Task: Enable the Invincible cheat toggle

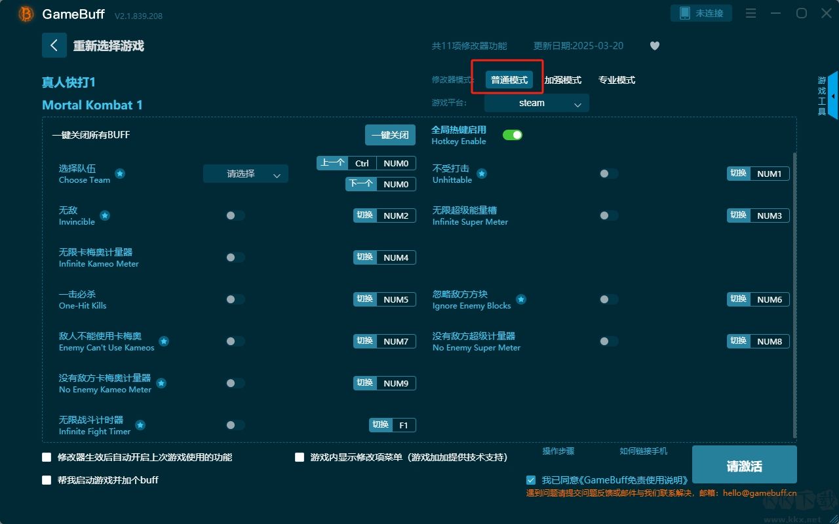Action: 235,215
